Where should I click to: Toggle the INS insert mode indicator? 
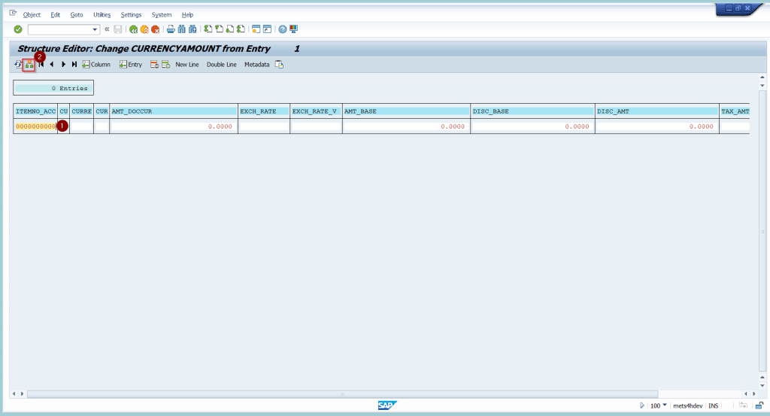pyautogui.click(x=714, y=405)
